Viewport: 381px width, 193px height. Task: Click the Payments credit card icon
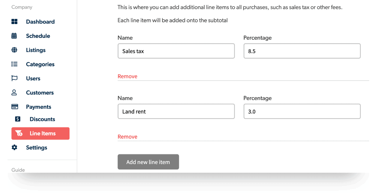(15, 107)
